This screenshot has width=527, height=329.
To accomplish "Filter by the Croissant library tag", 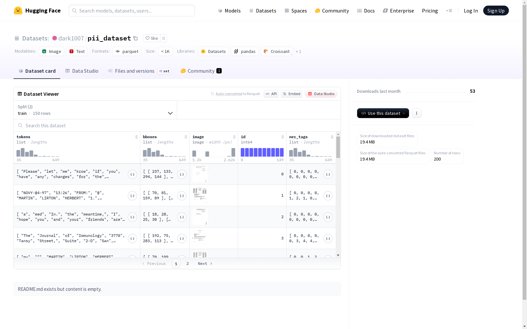I will pos(277,51).
